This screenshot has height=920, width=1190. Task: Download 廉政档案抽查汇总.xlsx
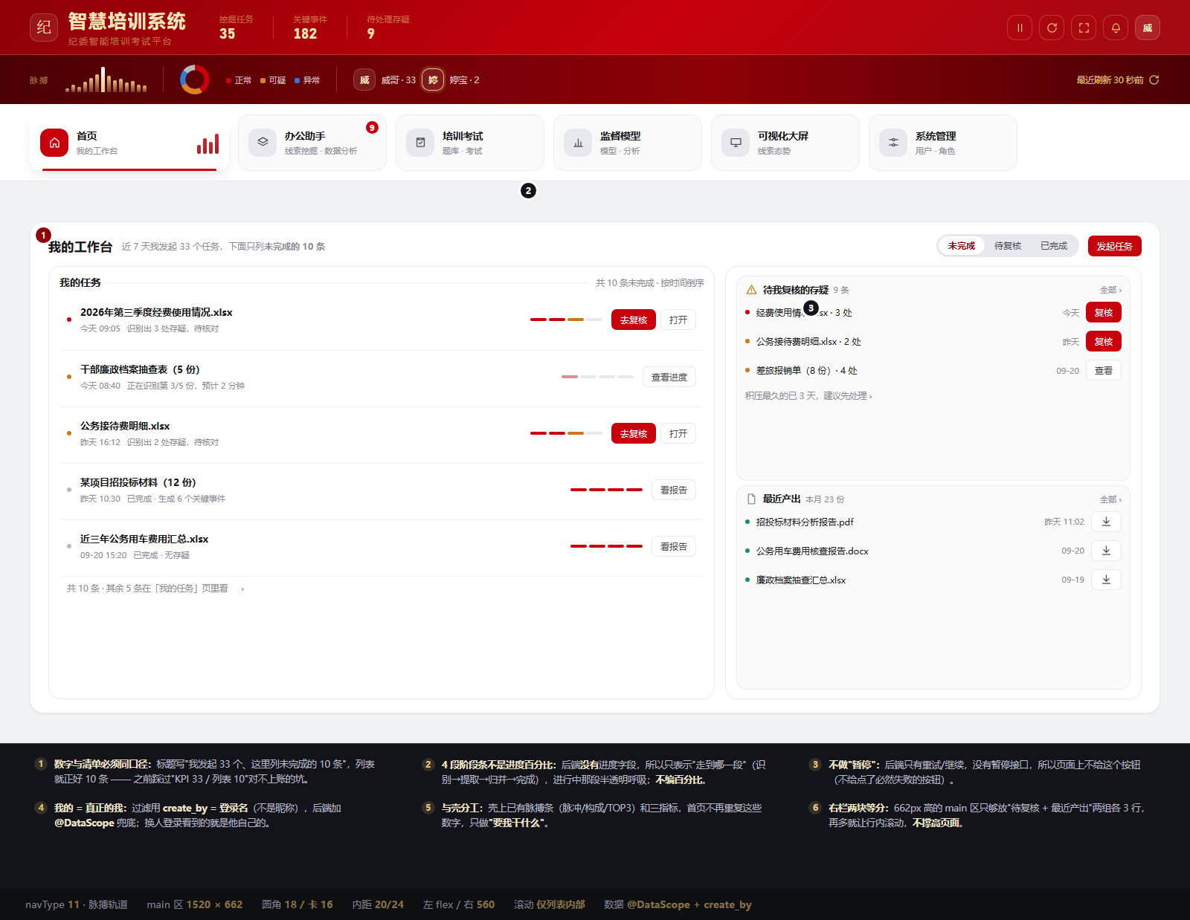click(x=1106, y=580)
